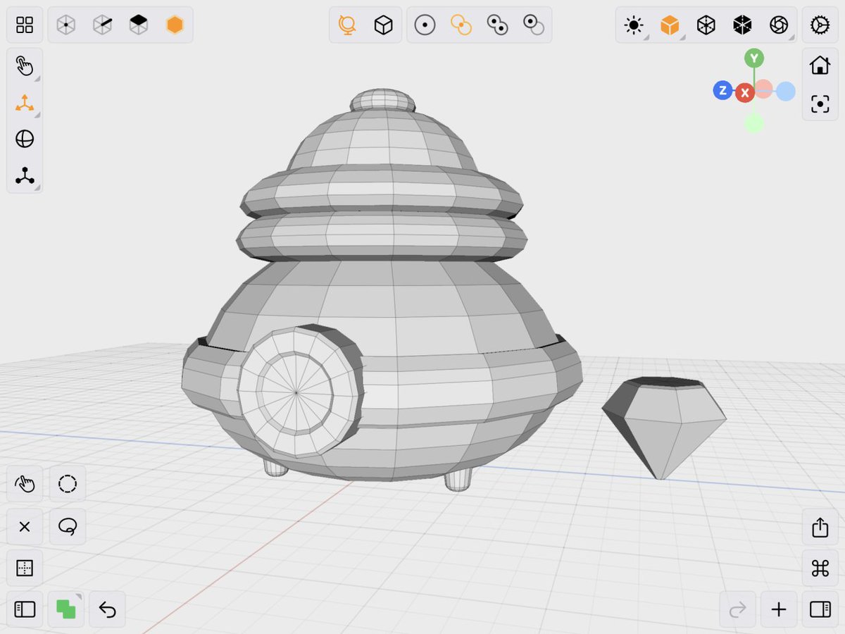
Task: Tap the orange orbit globe icon
Action: click(x=347, y=25)
